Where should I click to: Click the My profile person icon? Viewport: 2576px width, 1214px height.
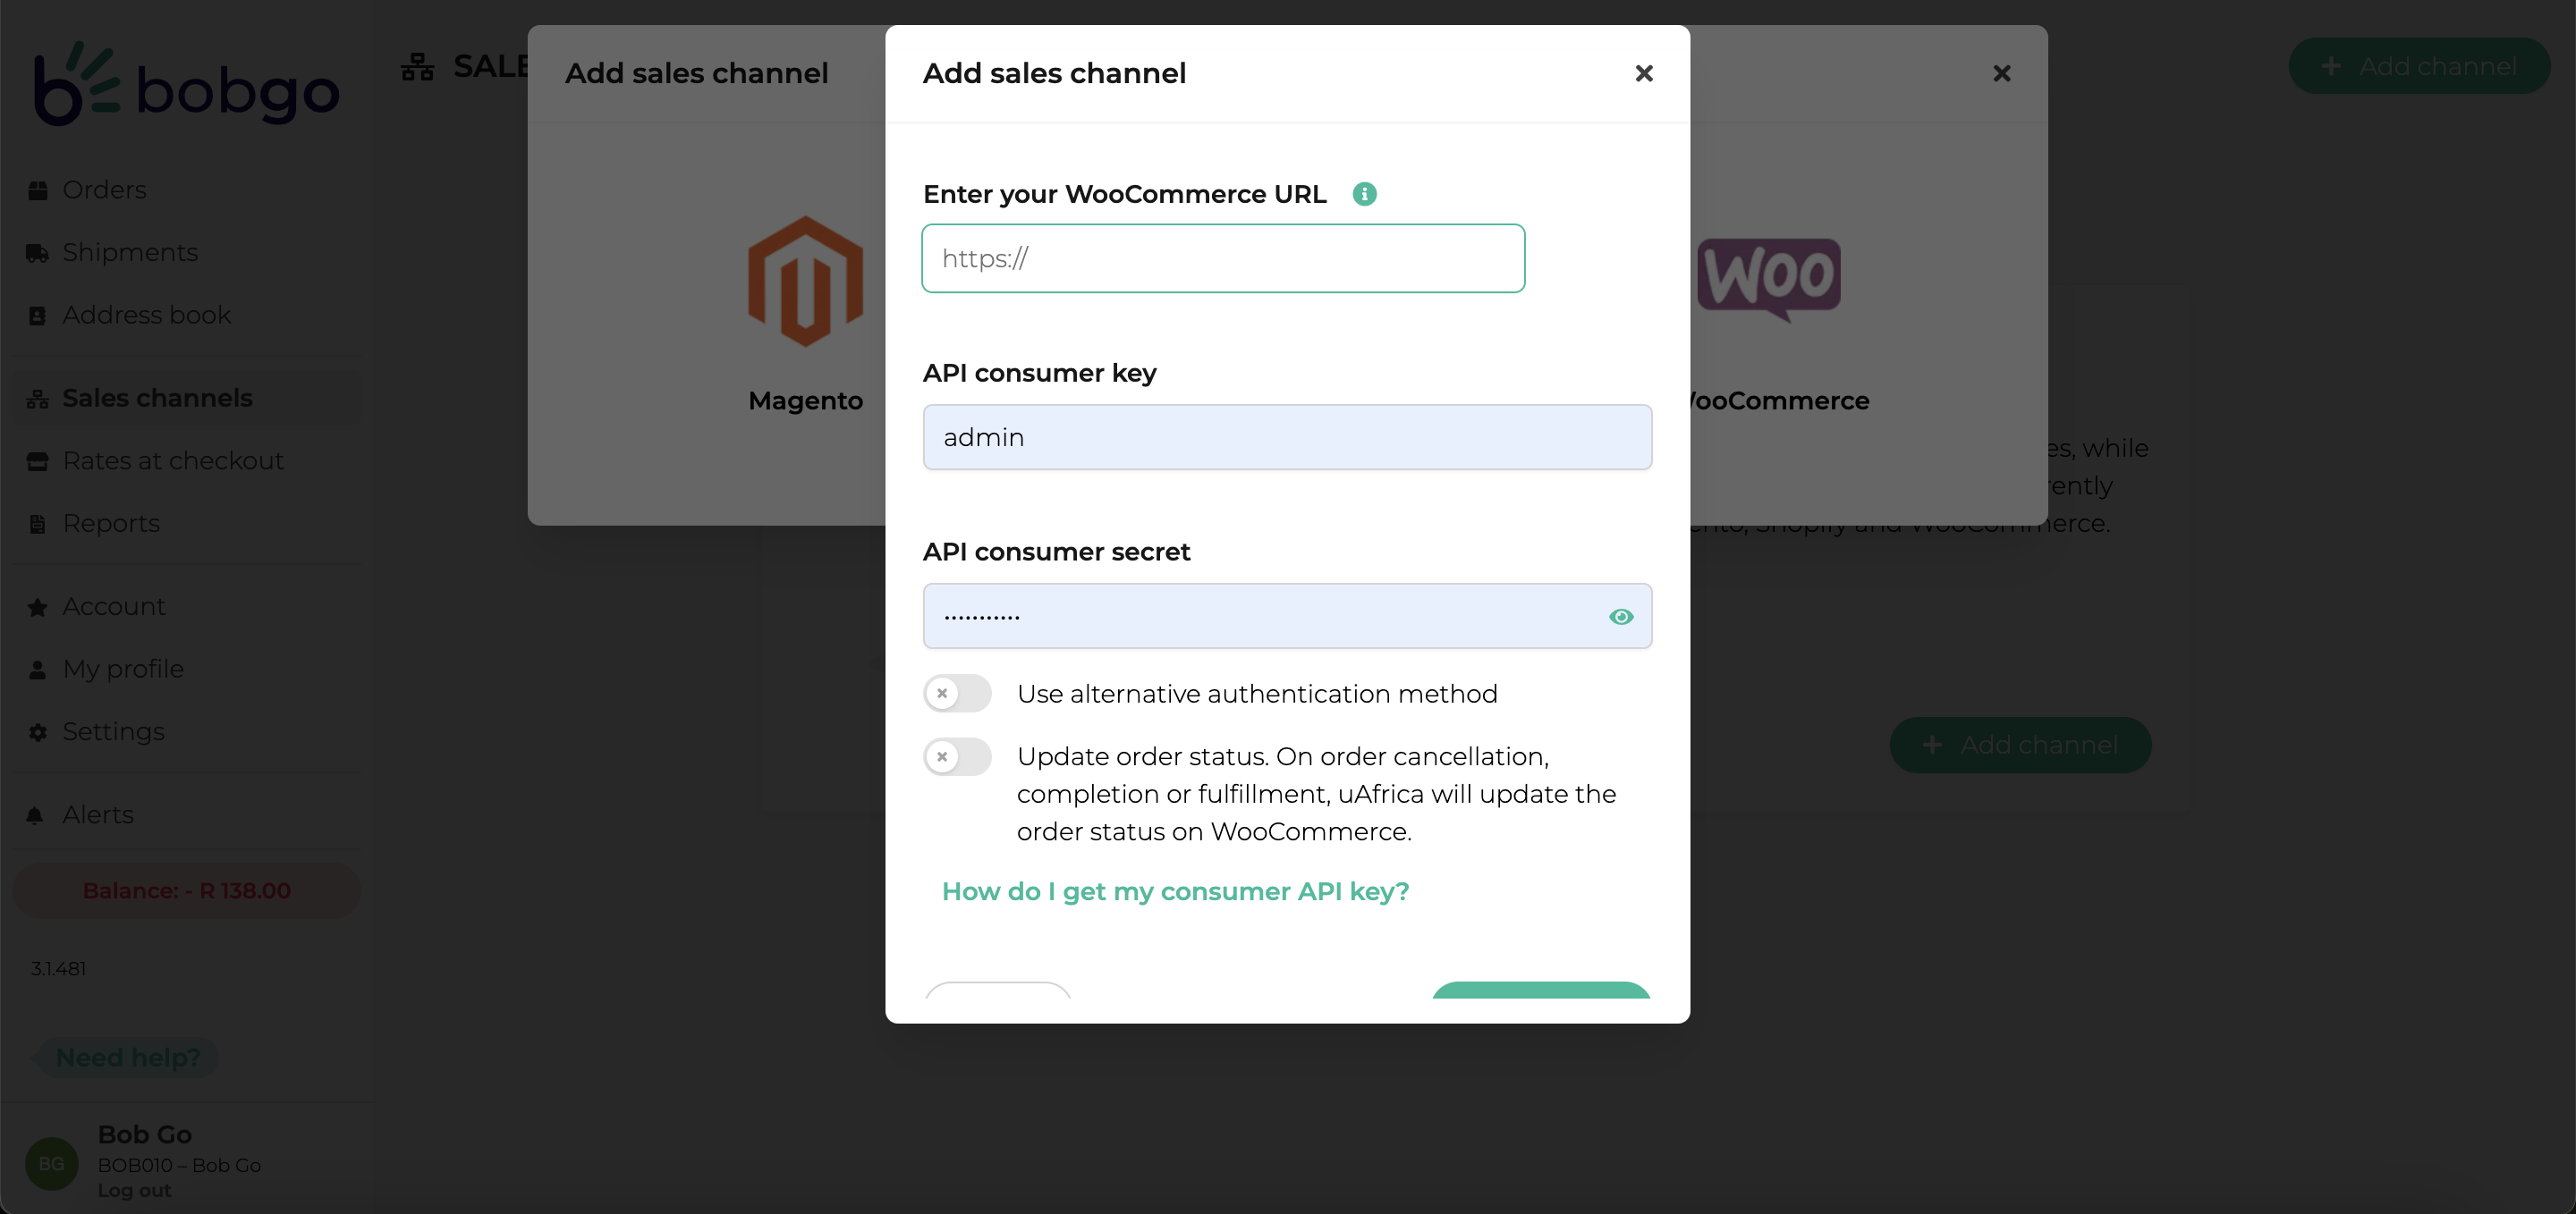38,670
